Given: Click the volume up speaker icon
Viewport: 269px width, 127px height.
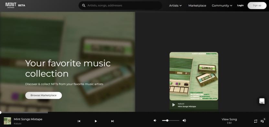Looking at the screenshot, I should (x=184, y=121).
